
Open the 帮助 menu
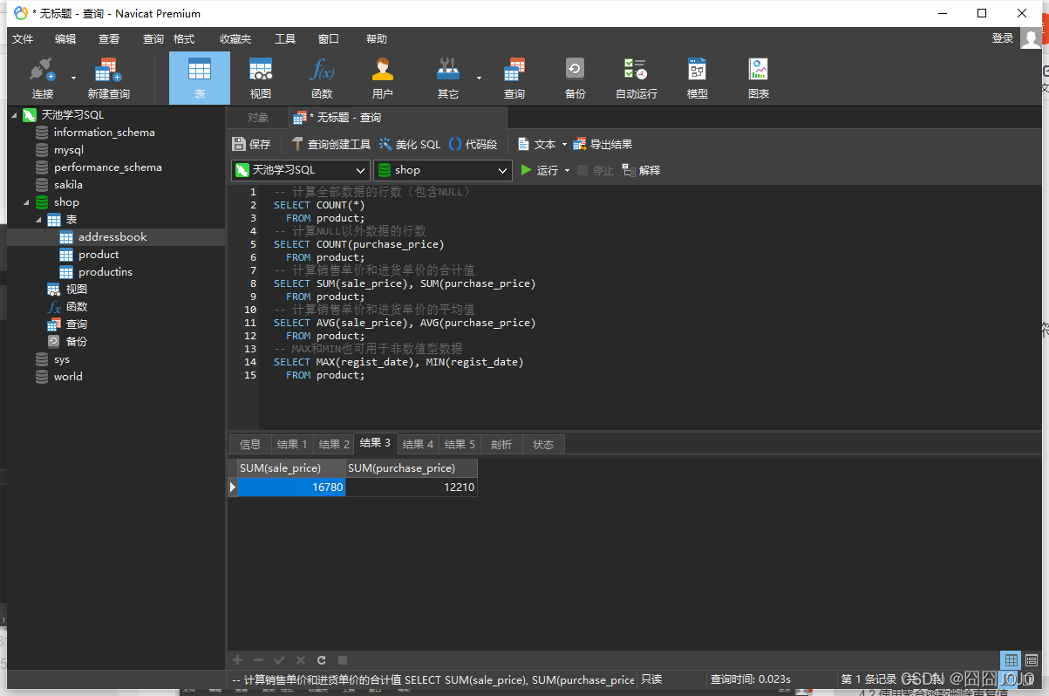tap(377, 39)
